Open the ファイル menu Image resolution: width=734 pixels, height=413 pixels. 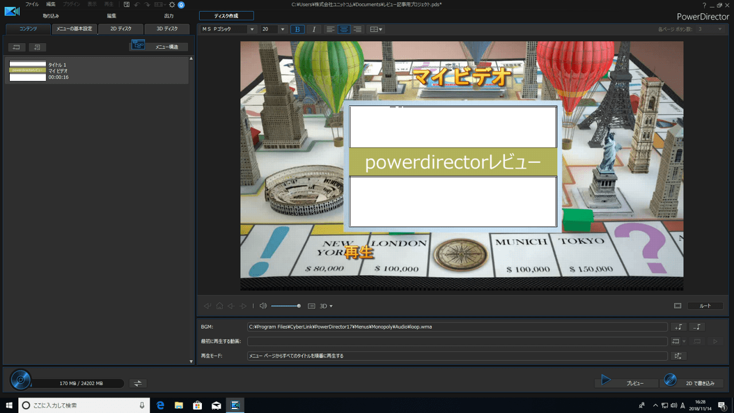[x=32, y=4]
